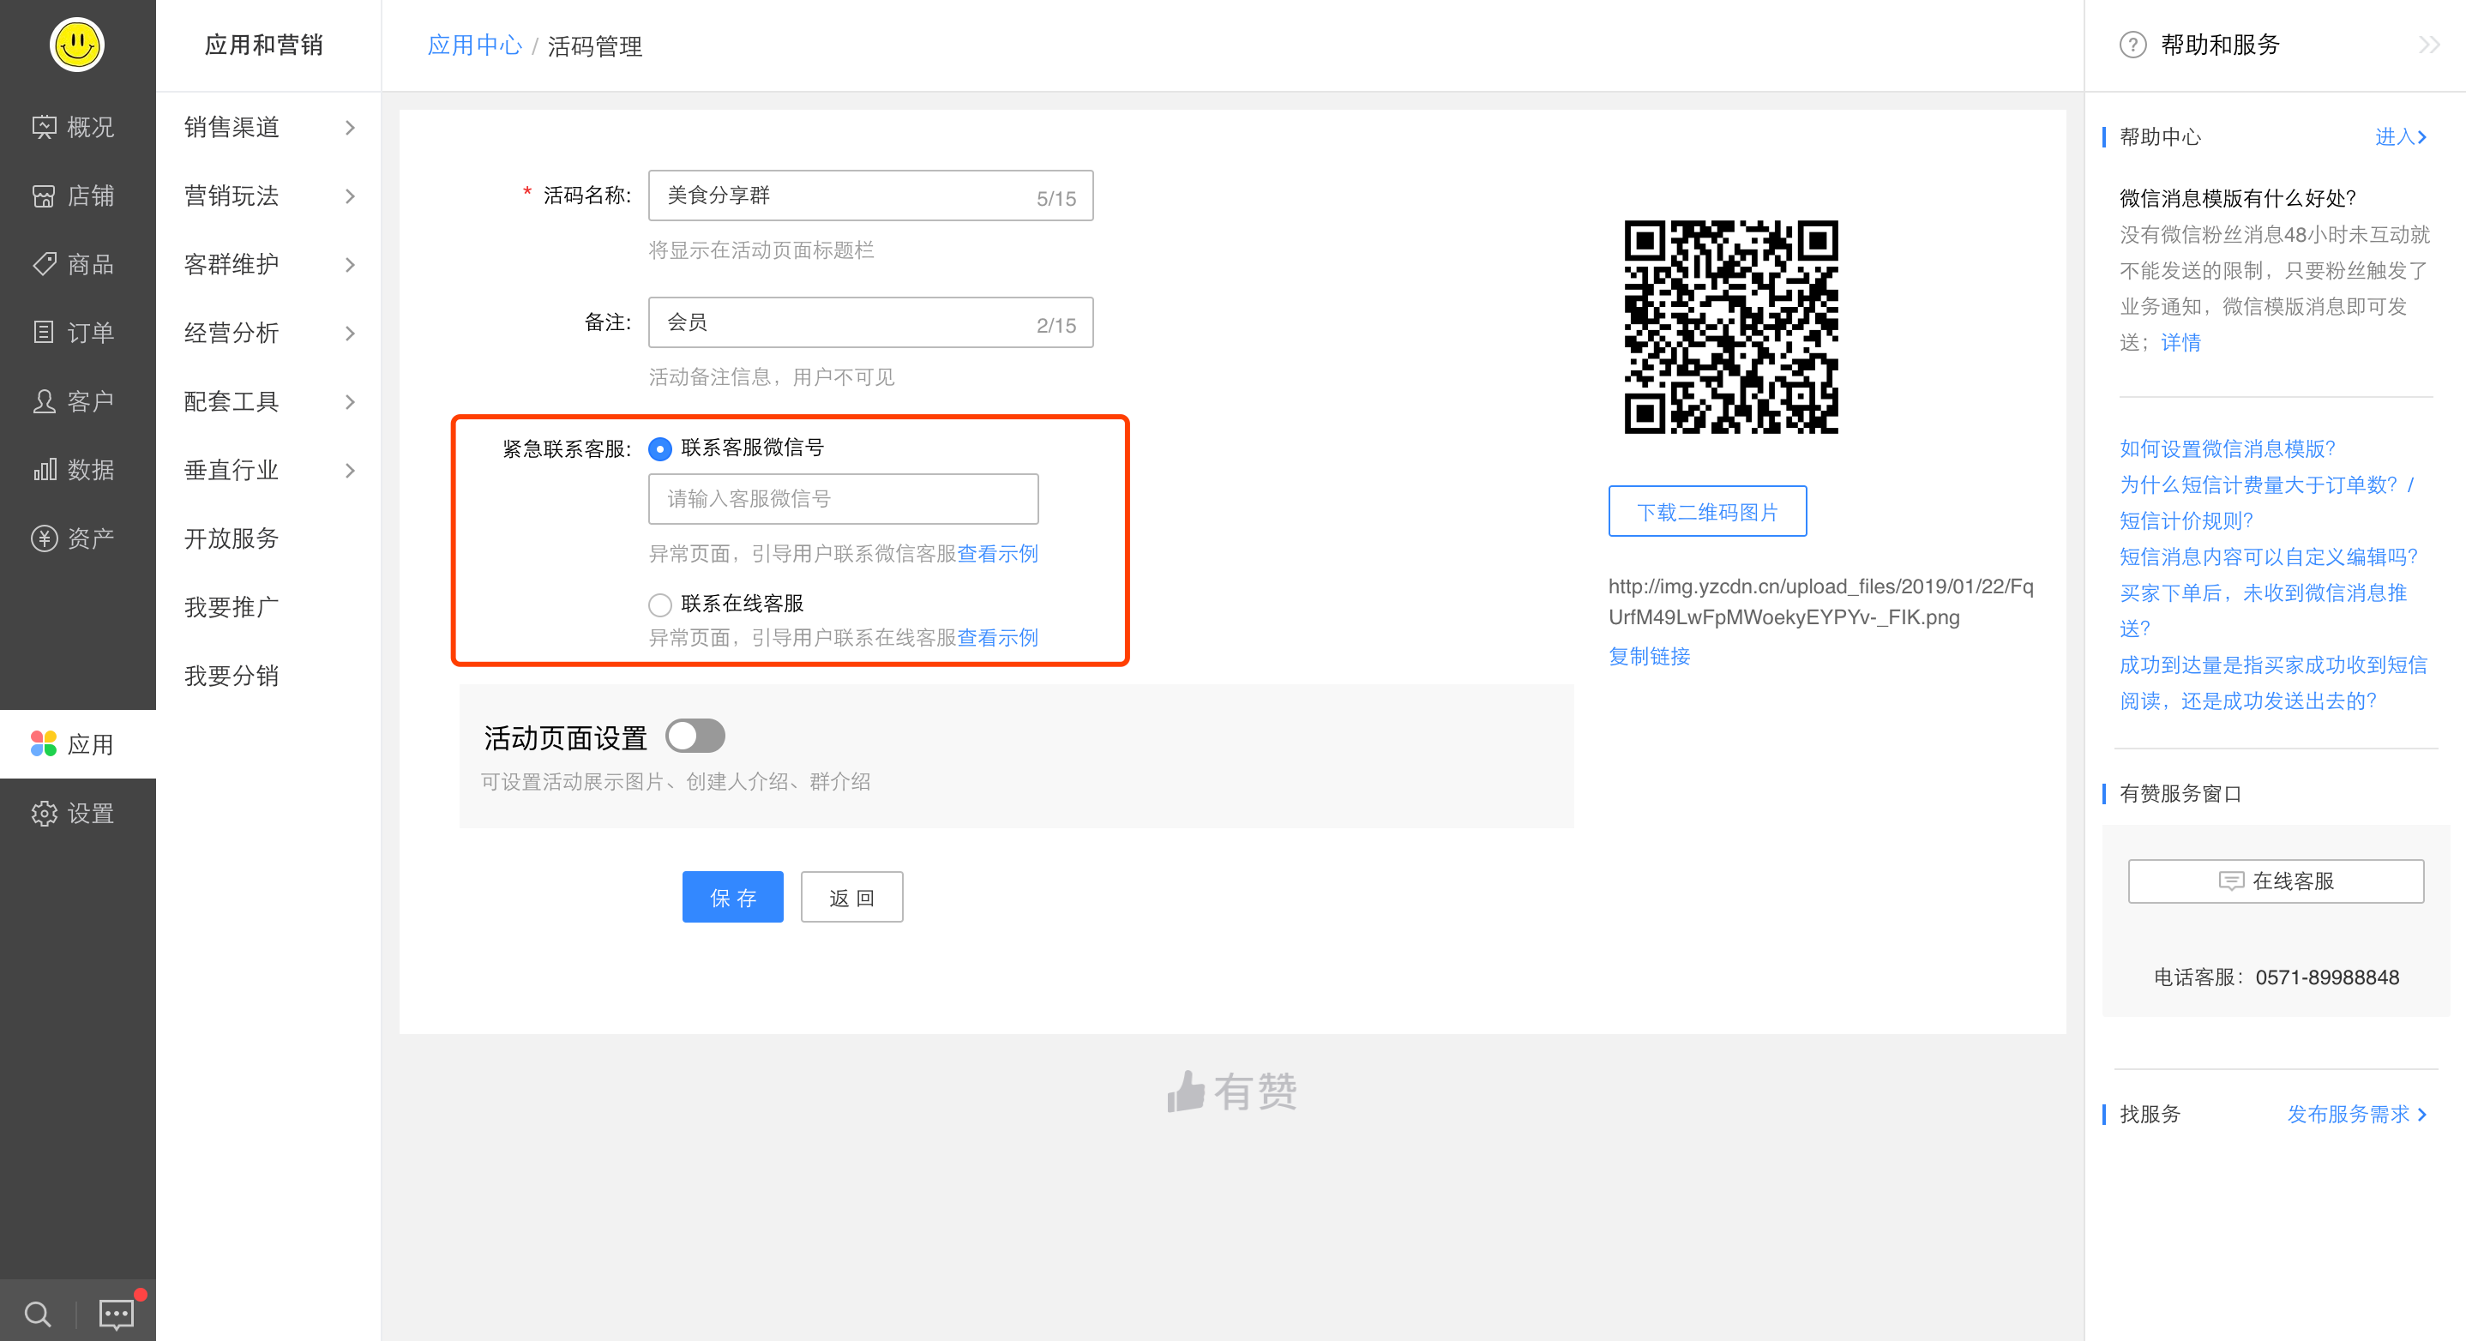Open 短信消息内容可以自定义编辑吗? link

(2268, 556)
